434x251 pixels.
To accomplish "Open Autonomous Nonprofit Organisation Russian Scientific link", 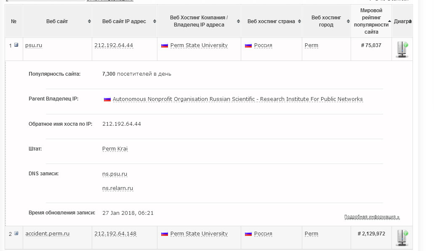I will pyautogui.click(x=238, y=99).
